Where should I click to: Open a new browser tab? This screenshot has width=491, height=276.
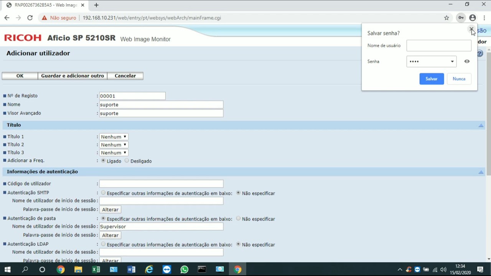coord(96,5)
